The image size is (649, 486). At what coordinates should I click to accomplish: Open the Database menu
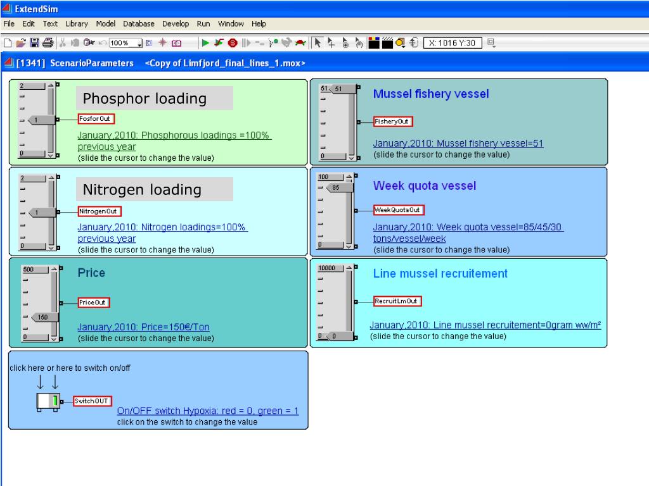(139, 23)
